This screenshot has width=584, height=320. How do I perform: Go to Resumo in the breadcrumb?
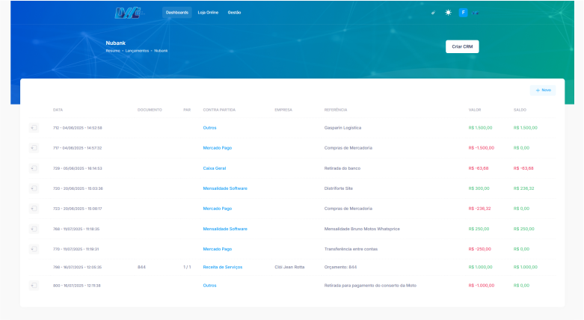pos(113,51)
